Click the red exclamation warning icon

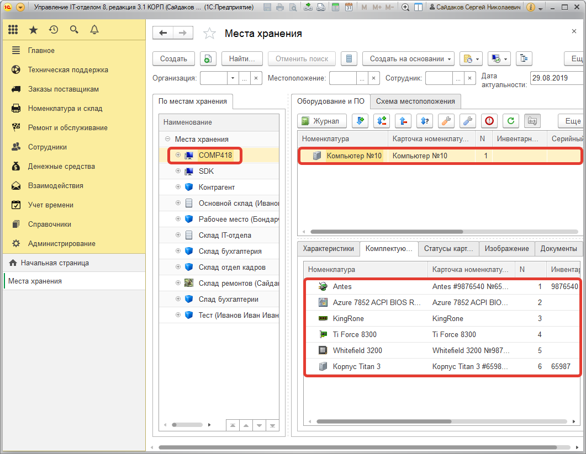pos(489,121)
